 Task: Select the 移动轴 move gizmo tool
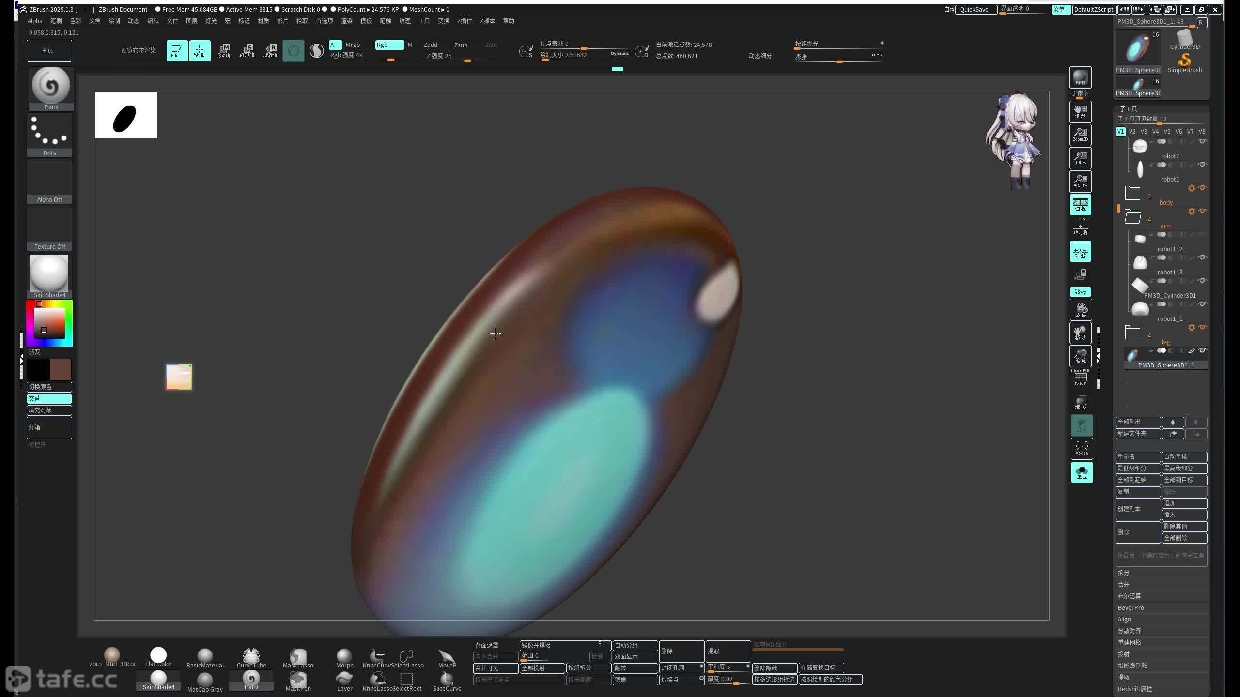click(x=223, y=50)
